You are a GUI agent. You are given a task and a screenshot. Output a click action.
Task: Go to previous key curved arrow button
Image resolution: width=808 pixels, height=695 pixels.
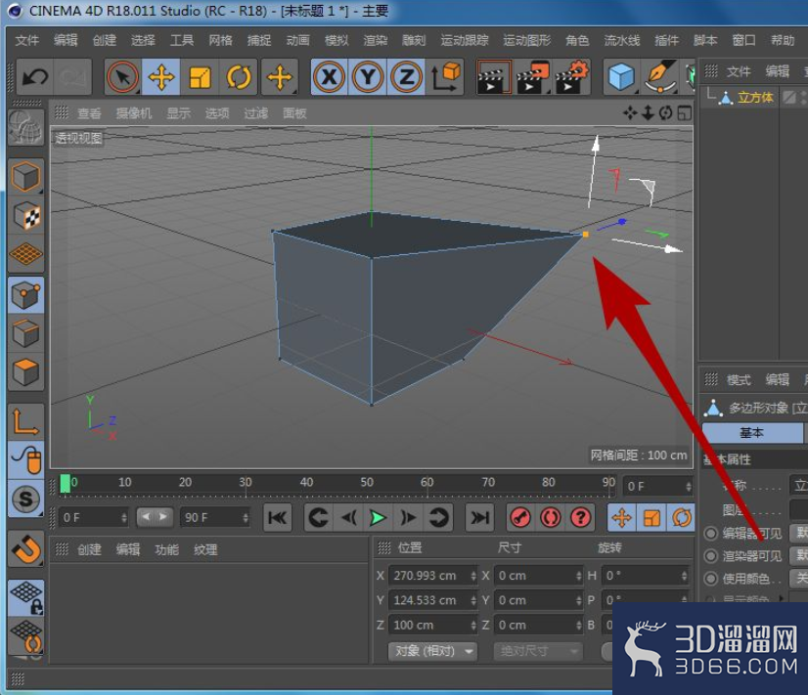(x=317, y=517)
